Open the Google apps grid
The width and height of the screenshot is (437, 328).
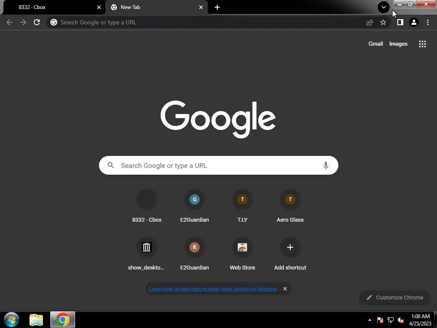pyautogui.click(x=422, y=44)
